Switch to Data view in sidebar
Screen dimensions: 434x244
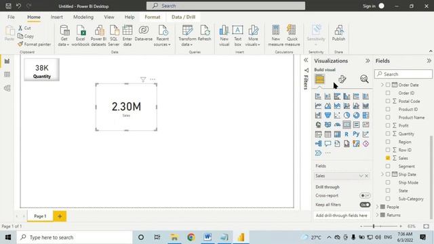pos(7,75)
